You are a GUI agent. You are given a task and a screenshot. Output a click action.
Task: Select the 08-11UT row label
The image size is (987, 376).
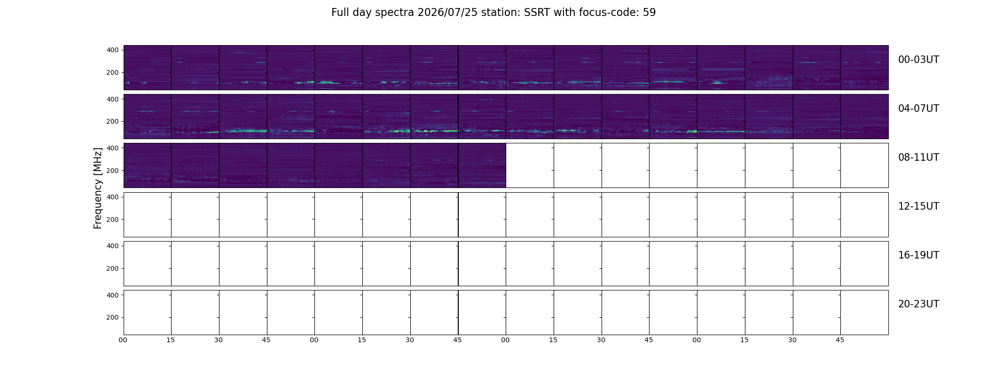918,157
